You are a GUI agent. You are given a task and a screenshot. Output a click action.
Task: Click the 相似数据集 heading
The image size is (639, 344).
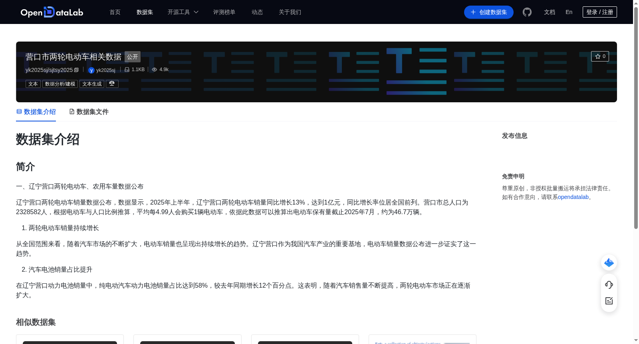coord(36,322)
